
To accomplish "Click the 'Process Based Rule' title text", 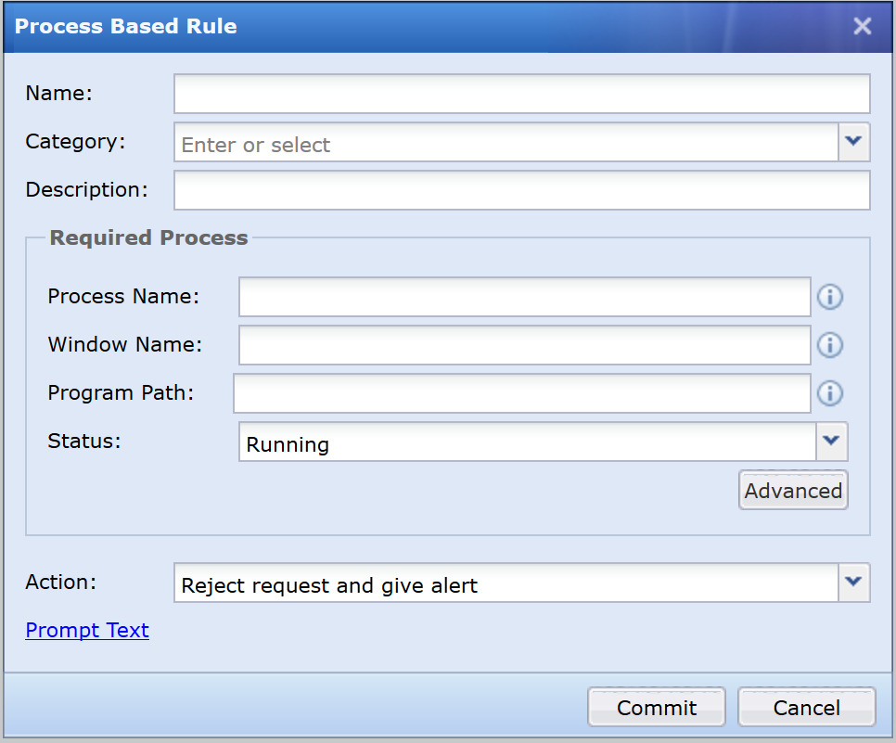I will click(125, 26).
